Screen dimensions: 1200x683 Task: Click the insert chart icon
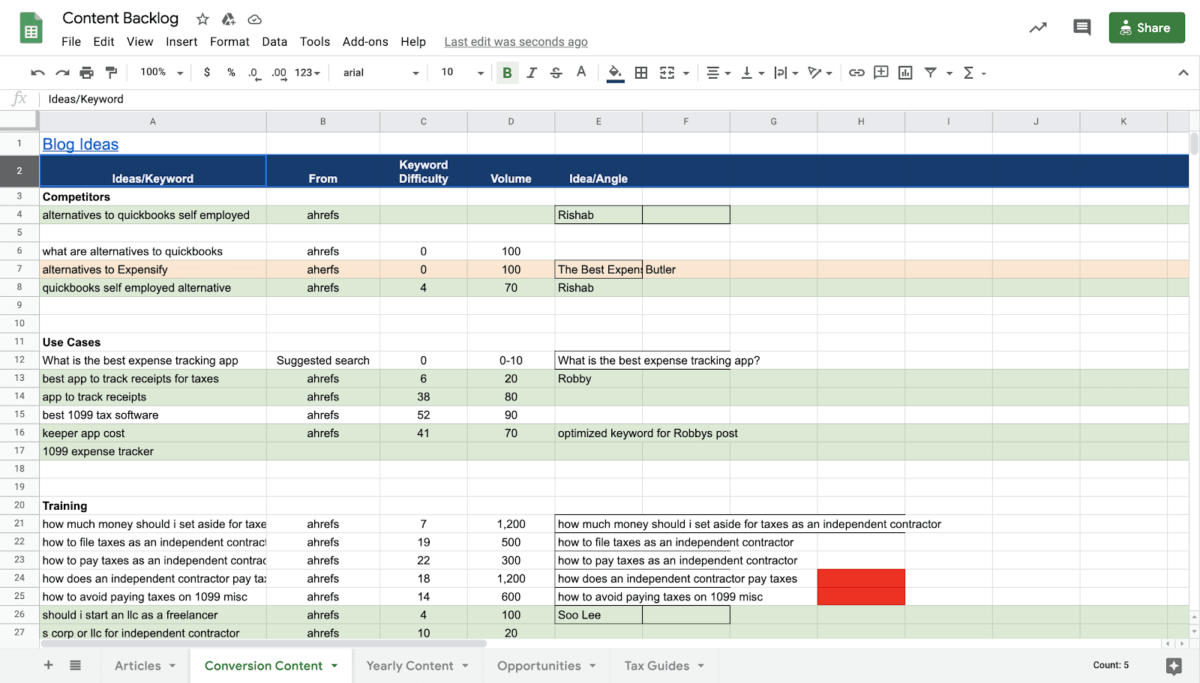point(905,73)
